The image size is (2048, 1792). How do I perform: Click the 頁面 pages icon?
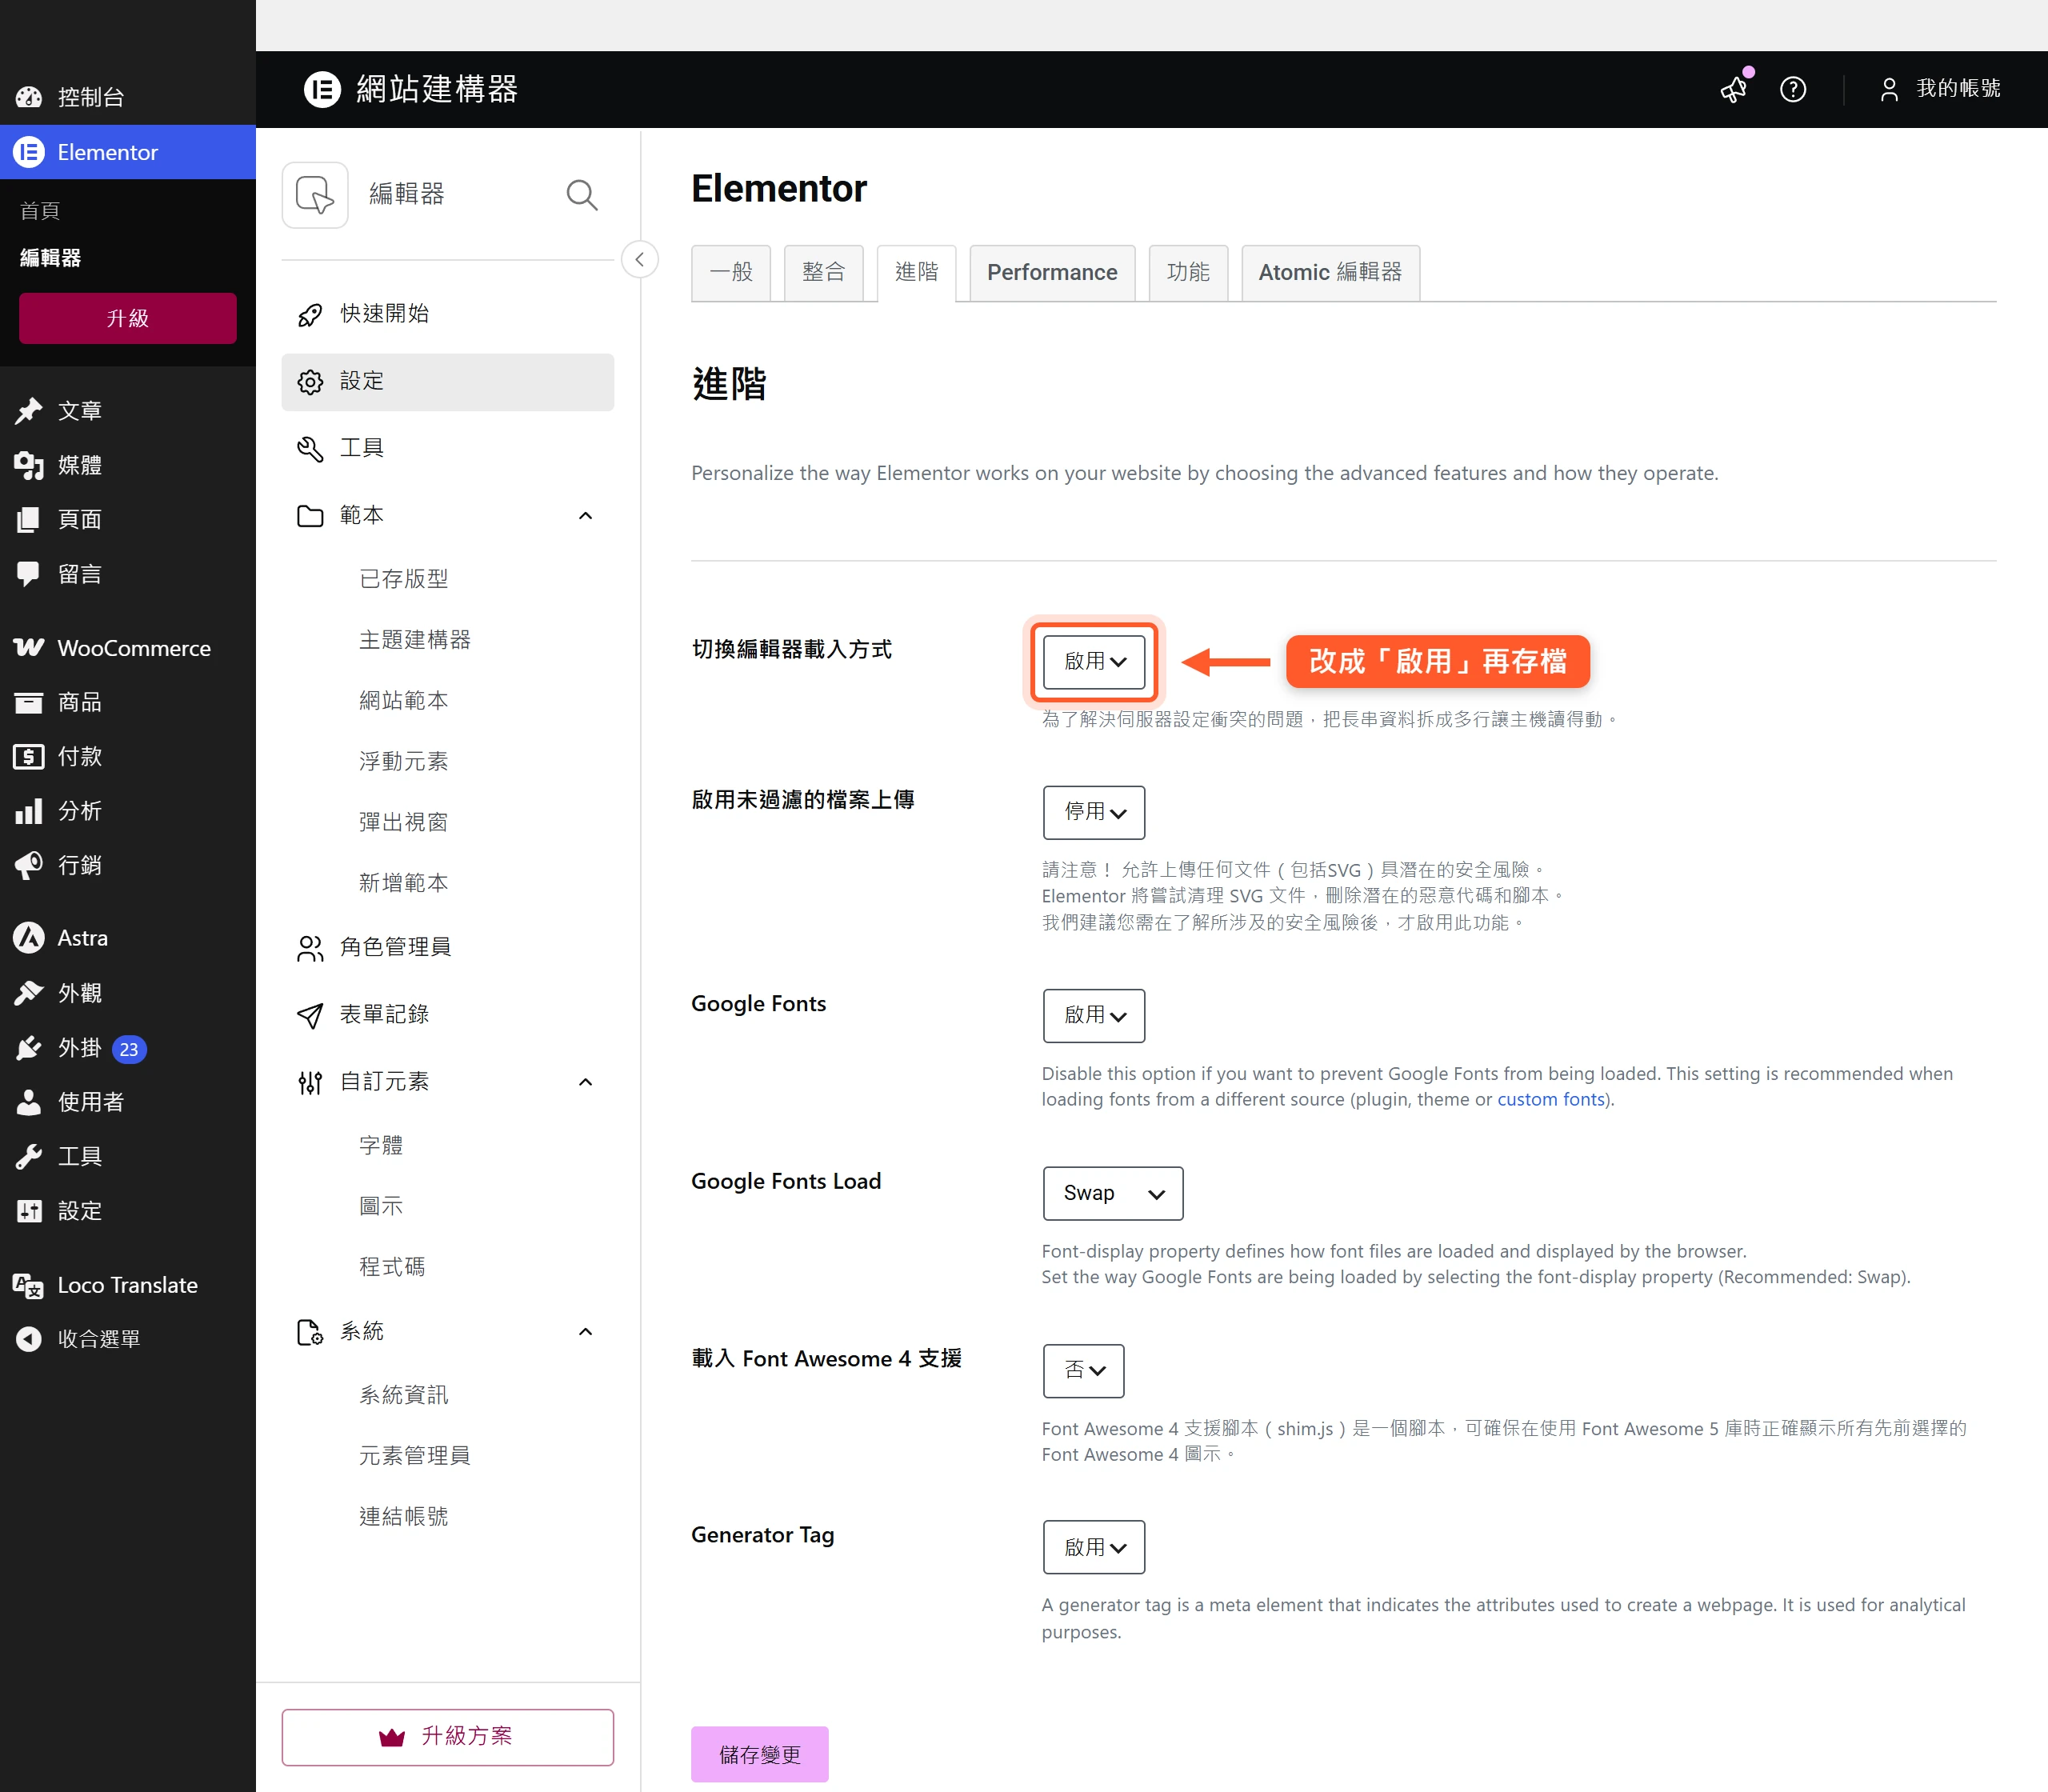[x=29, y=519]
